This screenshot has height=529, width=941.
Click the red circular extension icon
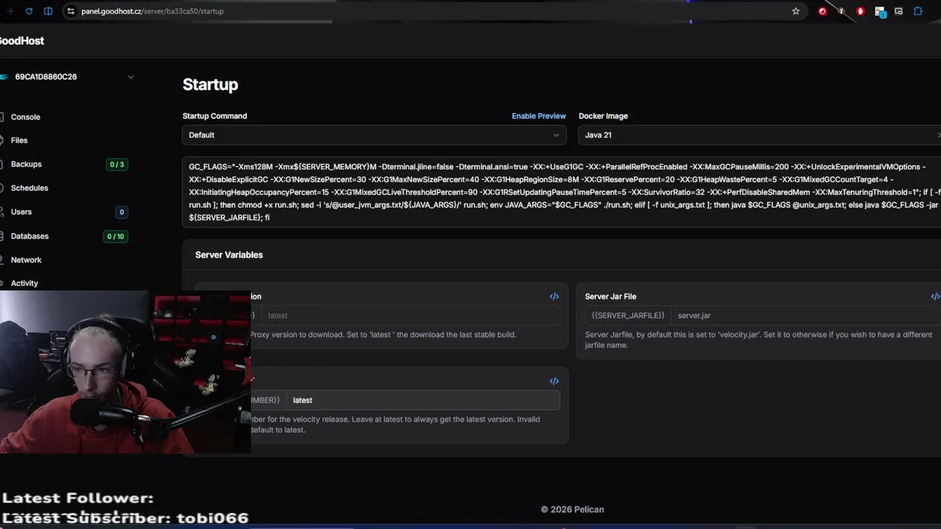822,11
